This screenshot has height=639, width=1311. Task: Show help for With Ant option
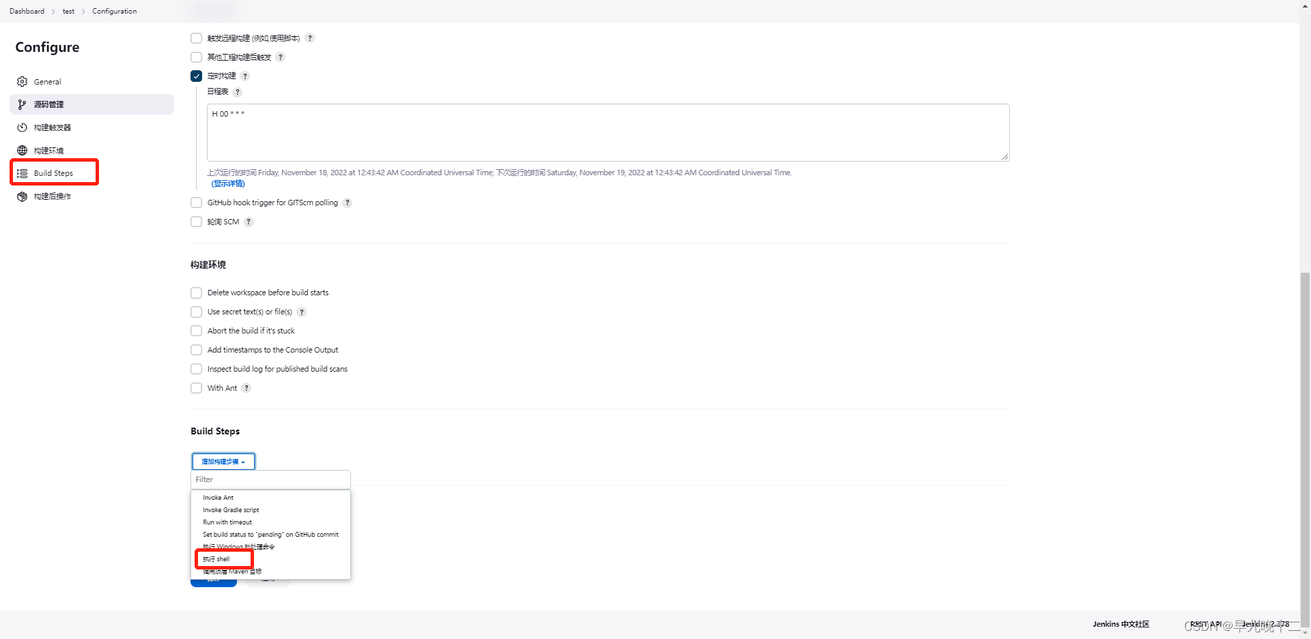pyautogui.click(x=246, y=388)
